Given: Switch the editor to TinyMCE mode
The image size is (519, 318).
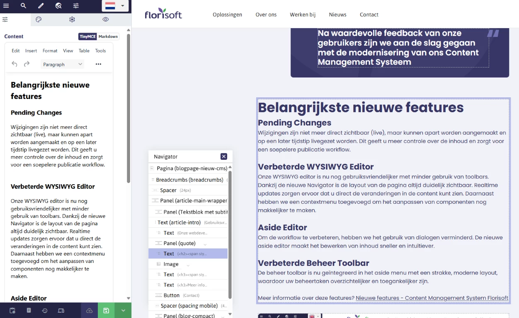Looking at the screenshot, I should 87,36.
